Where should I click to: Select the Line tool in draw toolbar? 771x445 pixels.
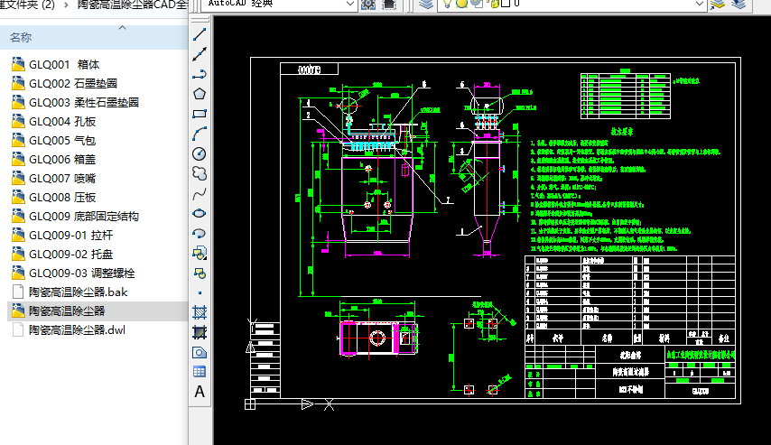tap(200, 34)
